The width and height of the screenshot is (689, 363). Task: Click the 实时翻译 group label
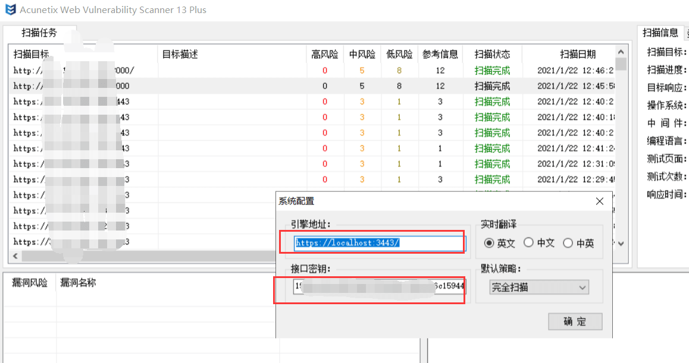coord(498,225)
